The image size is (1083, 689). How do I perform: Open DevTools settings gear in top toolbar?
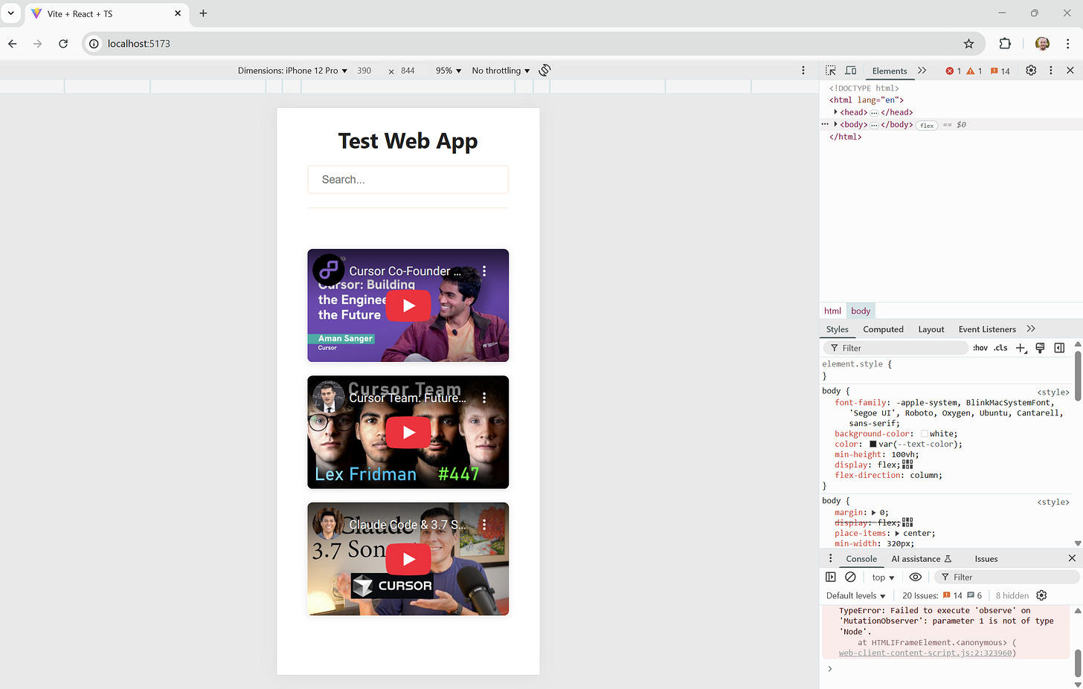point(1031,71)
